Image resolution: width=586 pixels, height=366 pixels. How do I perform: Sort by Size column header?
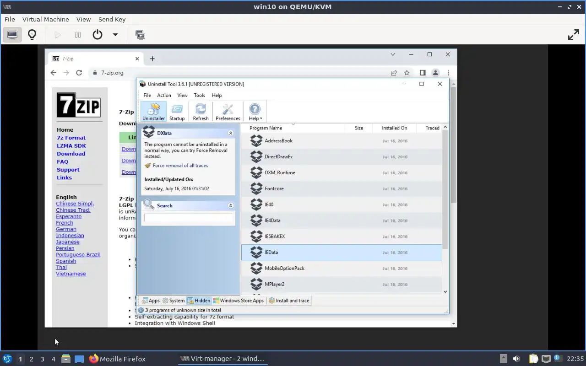pyautogui.click(x=358, y=128)
